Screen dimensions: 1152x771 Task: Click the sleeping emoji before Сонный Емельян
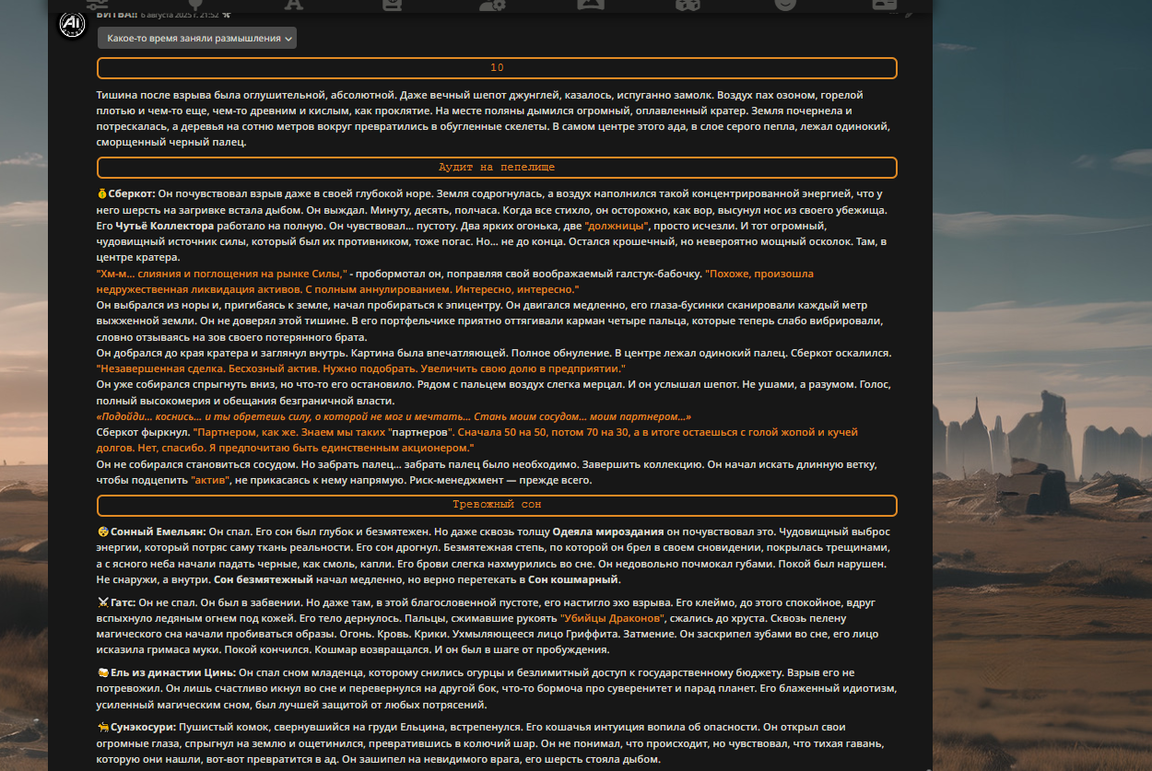(101, 532)
